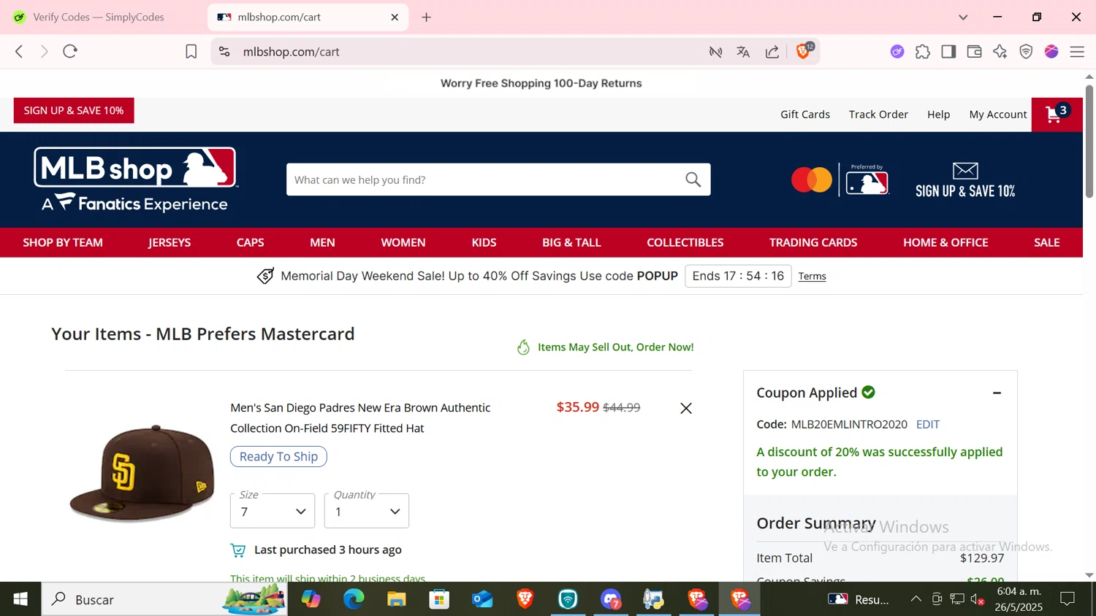Screen dimensions: 1096x616
Task: Bookmark this page with the bookmark icon
Action: pos(191,52)
